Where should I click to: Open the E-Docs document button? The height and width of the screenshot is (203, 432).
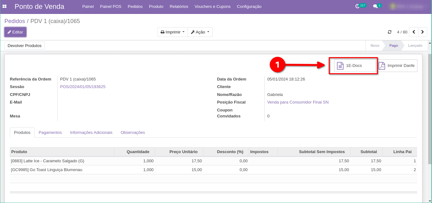pyautogui.click(x=355, y=66)
